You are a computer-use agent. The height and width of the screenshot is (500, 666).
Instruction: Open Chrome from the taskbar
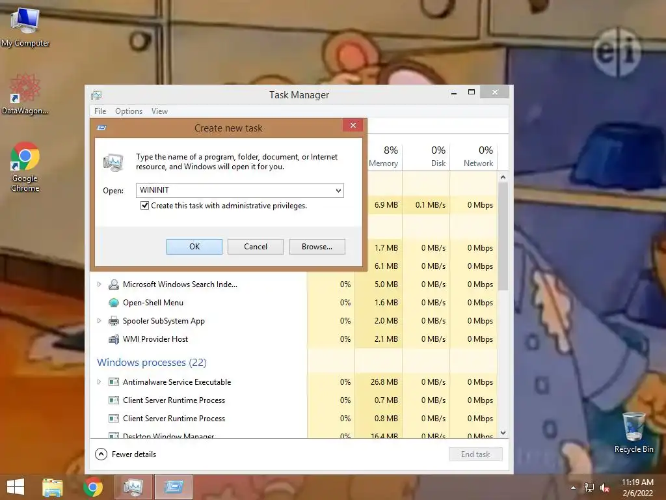click(93, 487)
